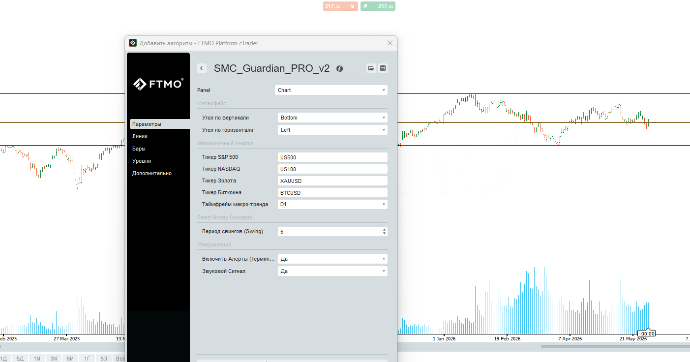Click the Тикер Биткоина field BTCUSD
Screen dimensions: 690x362
(x=332, y=193)
